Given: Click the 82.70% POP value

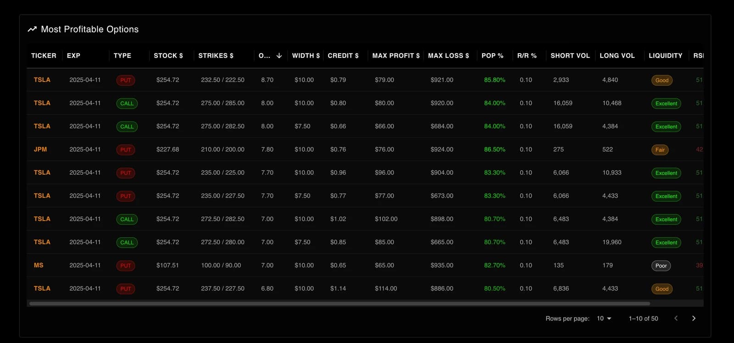Looking at the screenshot, I should pos(495,266).
